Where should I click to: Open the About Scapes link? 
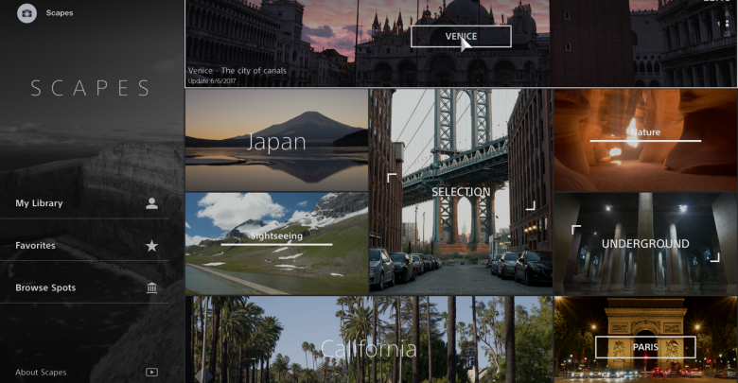pos(41,373)
